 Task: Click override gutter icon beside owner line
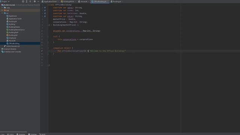(45, 7)
